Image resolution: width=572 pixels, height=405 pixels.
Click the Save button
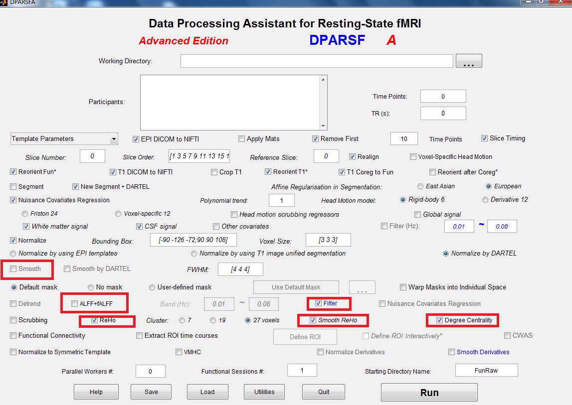pos(151,392)
